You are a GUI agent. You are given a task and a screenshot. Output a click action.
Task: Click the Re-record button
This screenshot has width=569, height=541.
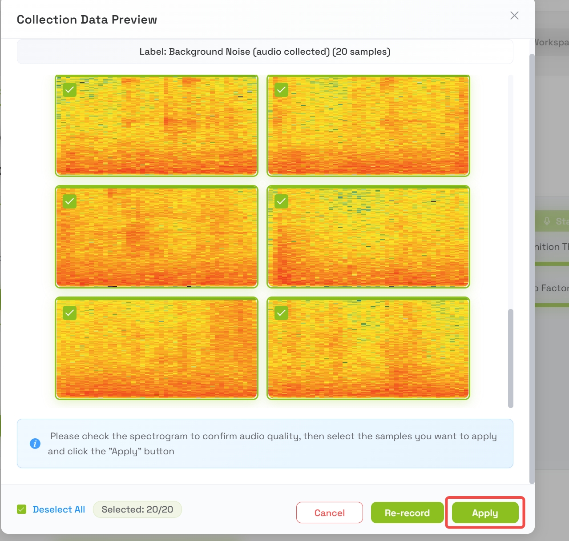click(407, 513)
